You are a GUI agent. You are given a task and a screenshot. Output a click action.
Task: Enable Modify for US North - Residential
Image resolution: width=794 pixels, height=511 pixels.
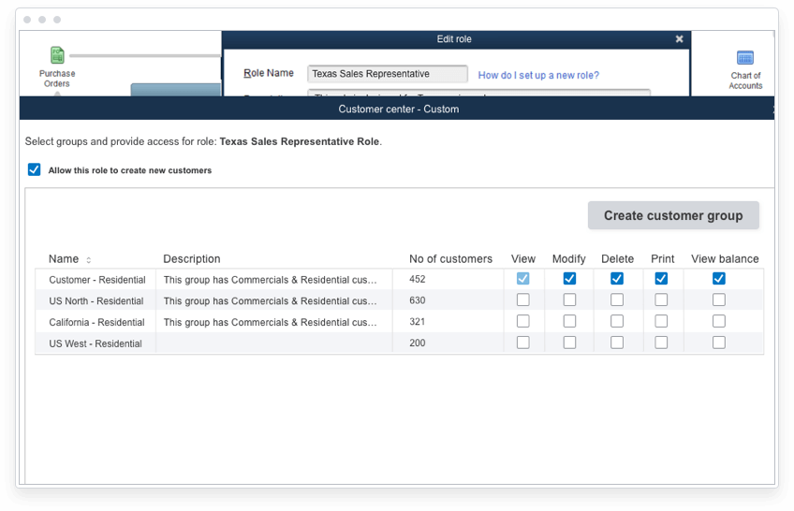tap(569, 300)
